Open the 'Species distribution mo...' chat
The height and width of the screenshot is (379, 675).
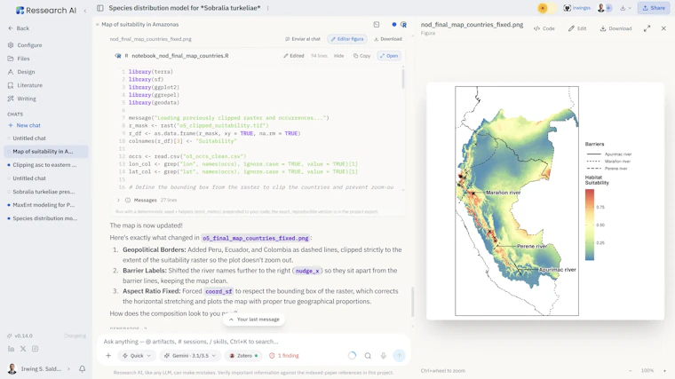click(x=44, y=218)
